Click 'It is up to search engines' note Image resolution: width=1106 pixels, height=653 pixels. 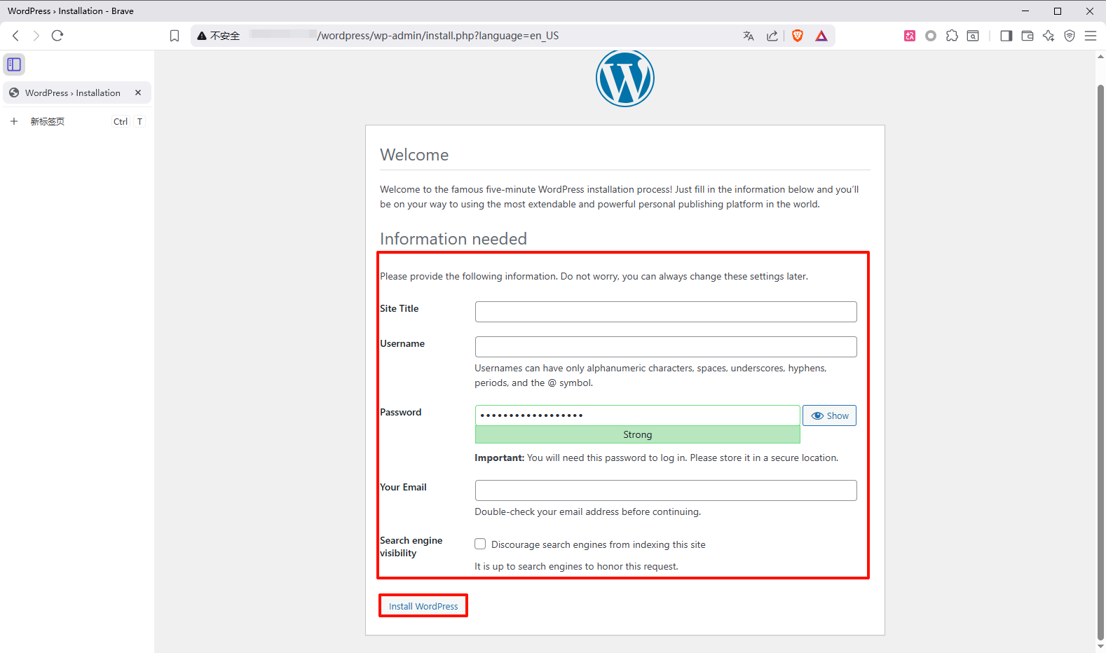click(x=576, y=566)
